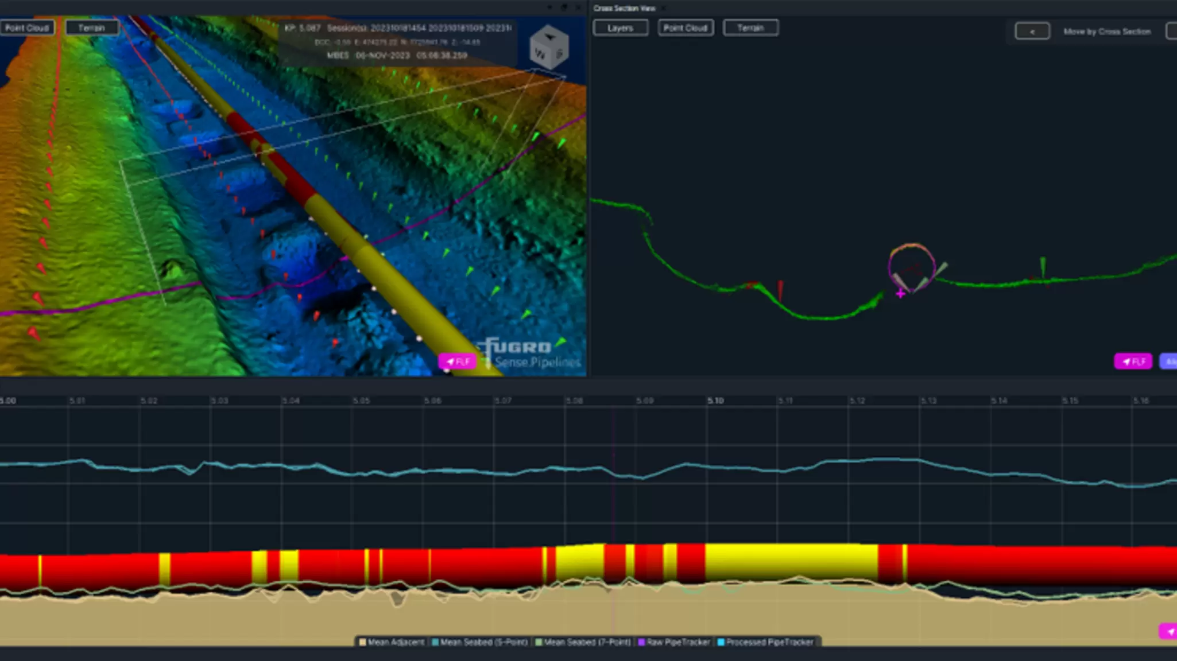The image size is (1177, 661).
Task: Click the 'KP: 5.087' session info text
Action: (x=397, y=28)
